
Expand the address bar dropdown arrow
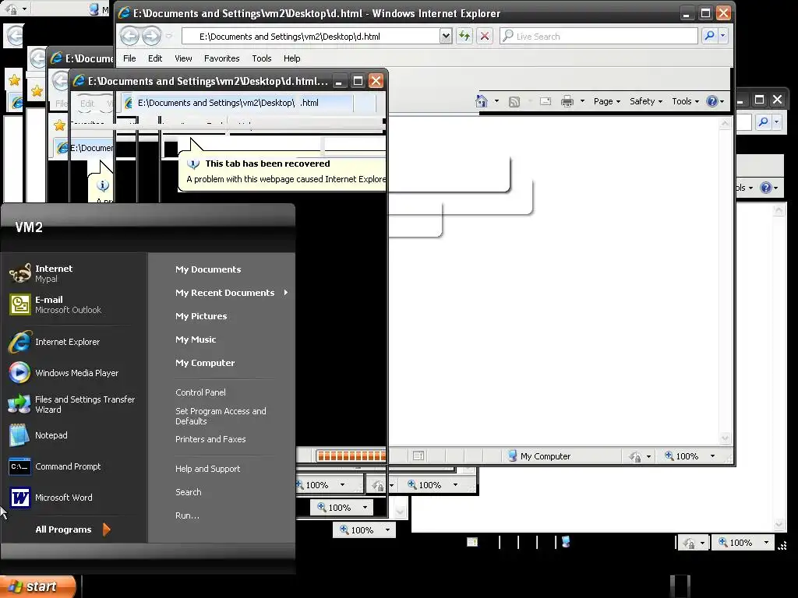[446, 36]
